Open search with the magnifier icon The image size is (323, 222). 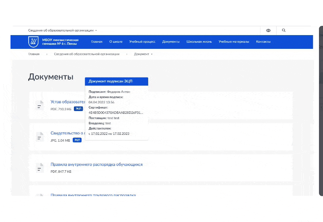click(x=284, y=30)
